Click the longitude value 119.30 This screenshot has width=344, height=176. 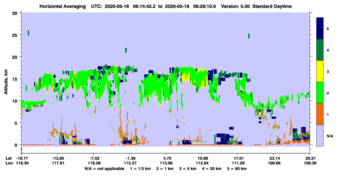pyautogui.click(x=22, y=163)
